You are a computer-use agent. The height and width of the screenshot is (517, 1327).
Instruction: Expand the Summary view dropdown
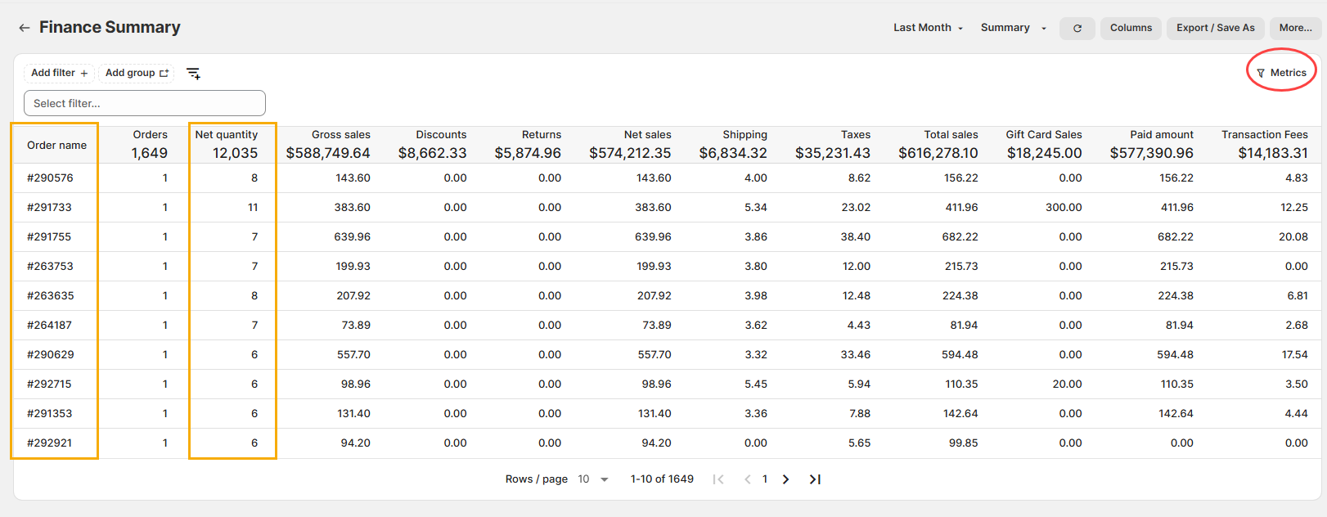click(x=1013, y=28)
